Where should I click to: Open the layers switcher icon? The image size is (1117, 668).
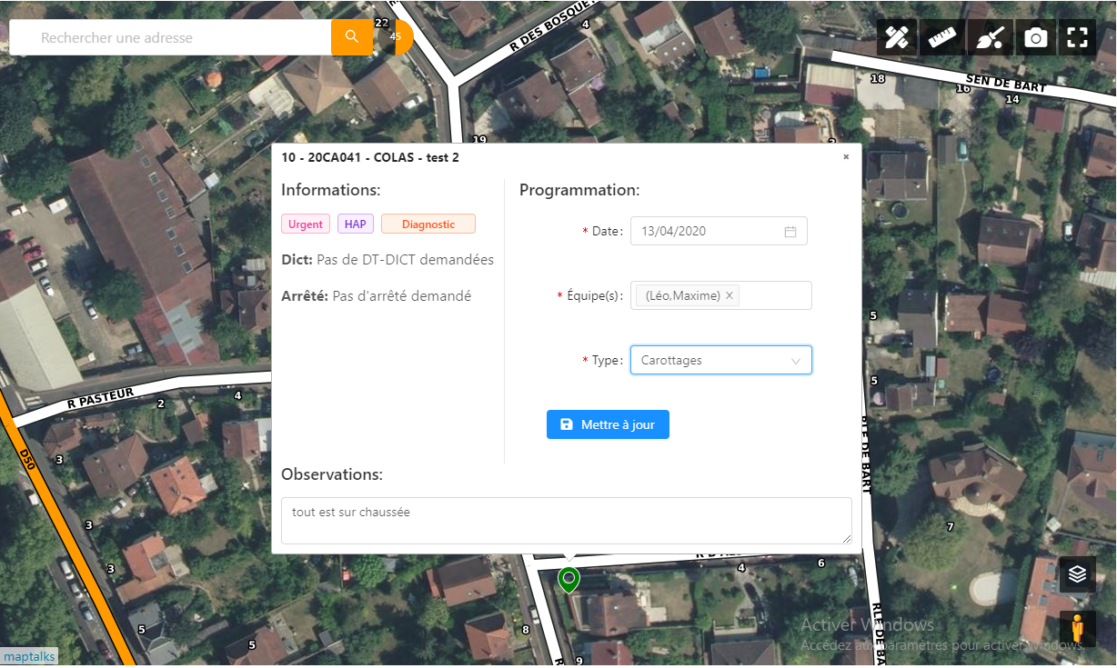1077,574
